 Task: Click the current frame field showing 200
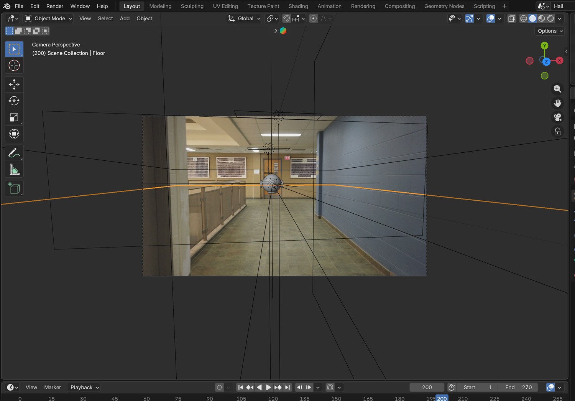(x=427, y=388)
